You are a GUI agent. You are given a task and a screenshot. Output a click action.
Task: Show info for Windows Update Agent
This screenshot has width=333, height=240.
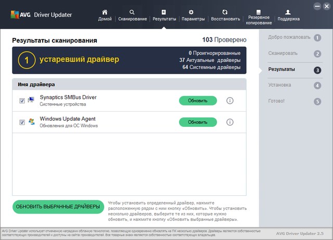(x=230, y=122)
